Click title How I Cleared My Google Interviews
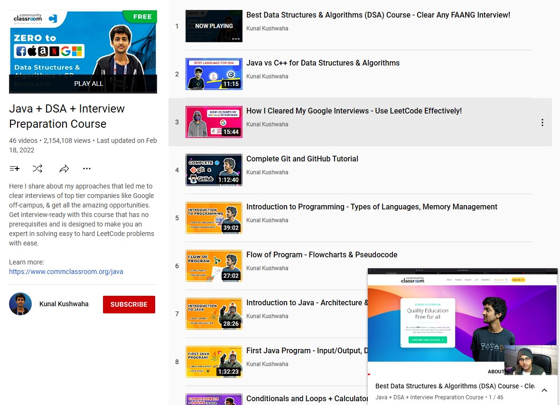This screenshot has width=560, height=405. (354, 111)
